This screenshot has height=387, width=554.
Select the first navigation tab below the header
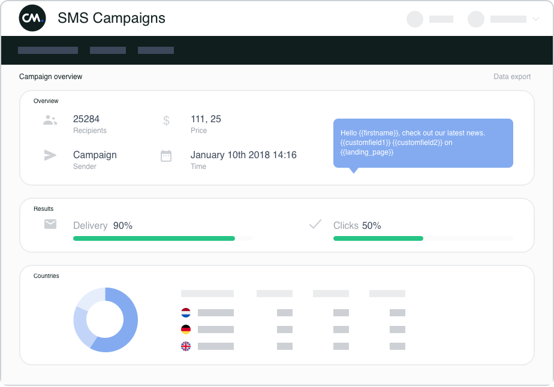pos(48,50)
